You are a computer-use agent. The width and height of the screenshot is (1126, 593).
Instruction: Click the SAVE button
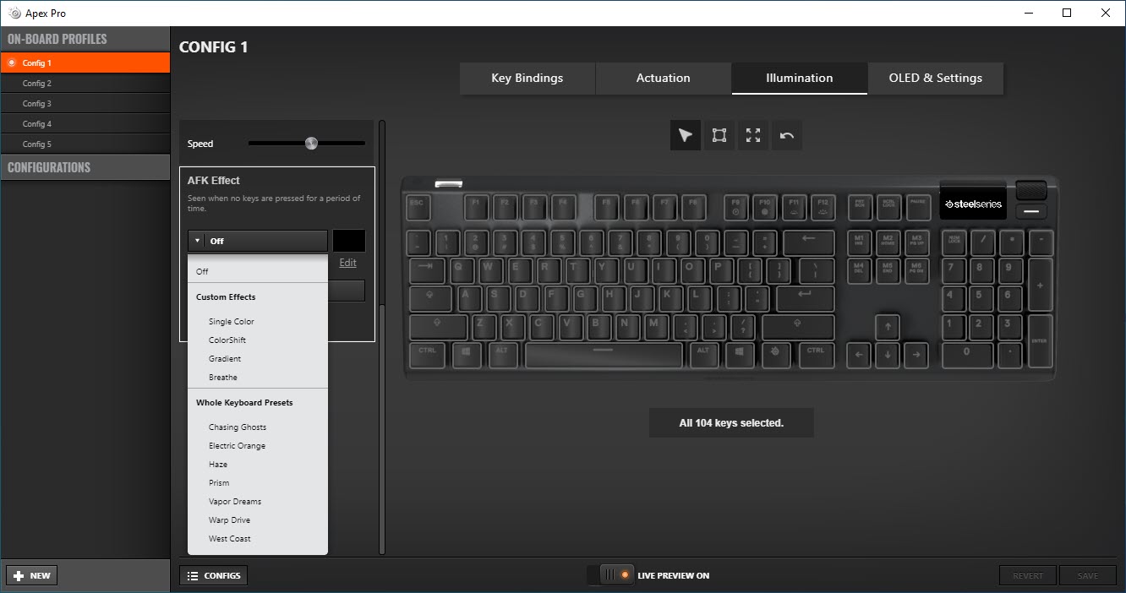tap(1088, 575)
